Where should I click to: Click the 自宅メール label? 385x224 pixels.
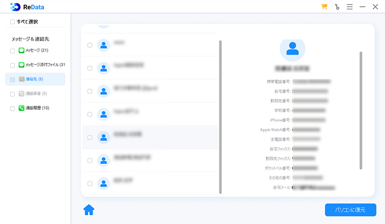[x=282, y=188]
